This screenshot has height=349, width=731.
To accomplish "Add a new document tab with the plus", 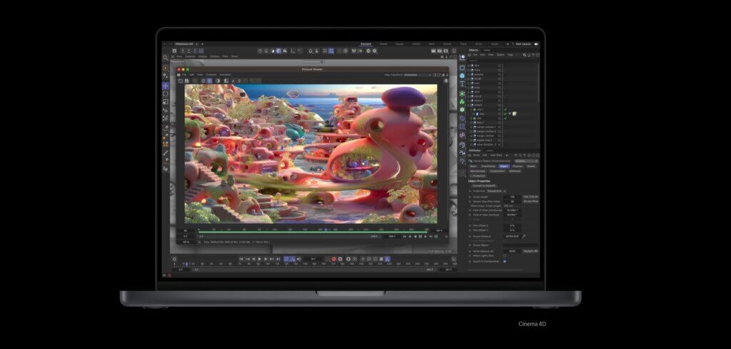I will pos(202,44).
